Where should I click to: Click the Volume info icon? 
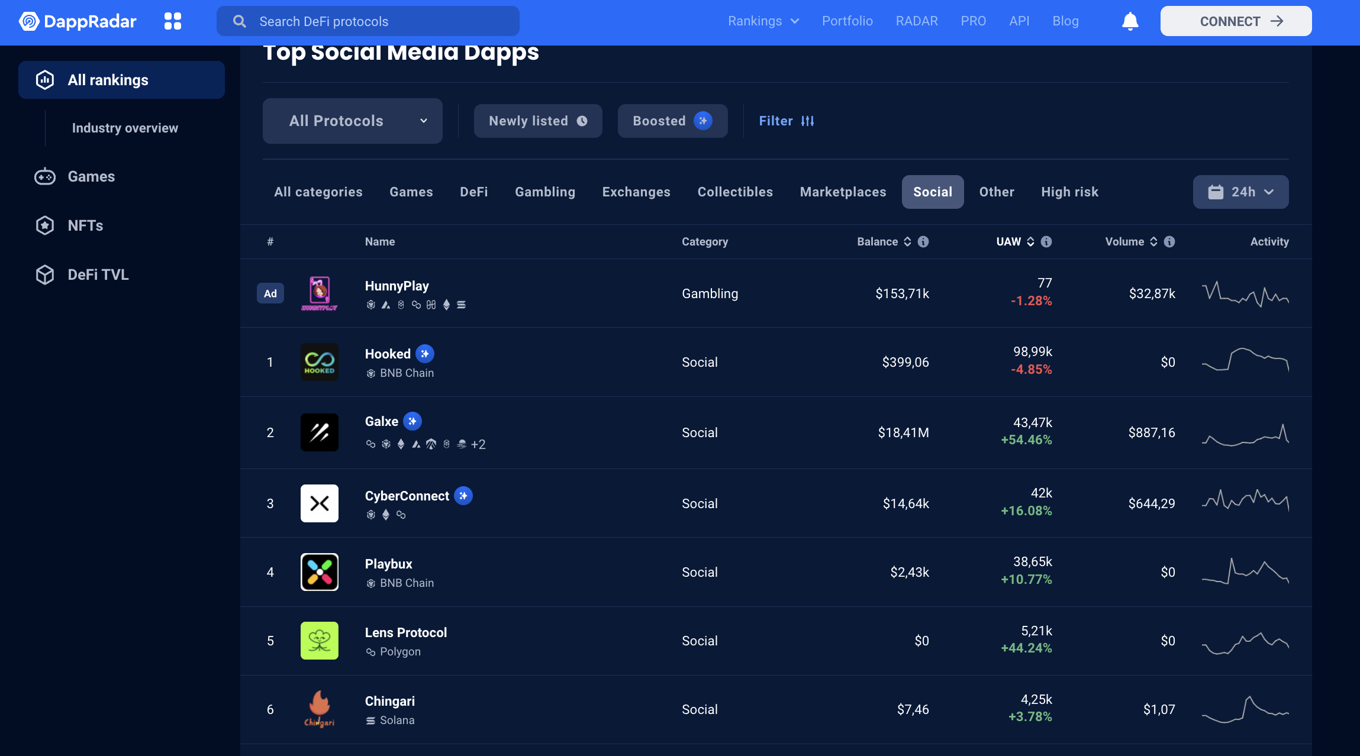(1169, 241)
